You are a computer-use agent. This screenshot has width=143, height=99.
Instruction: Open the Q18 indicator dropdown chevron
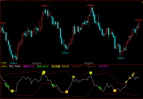[x=6, y=67]
